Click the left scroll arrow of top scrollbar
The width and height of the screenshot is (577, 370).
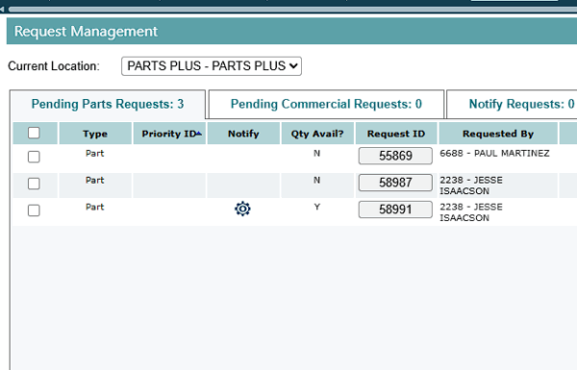coord(2,10)
